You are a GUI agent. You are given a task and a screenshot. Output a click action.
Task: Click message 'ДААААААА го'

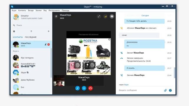(x=144, y=44)
